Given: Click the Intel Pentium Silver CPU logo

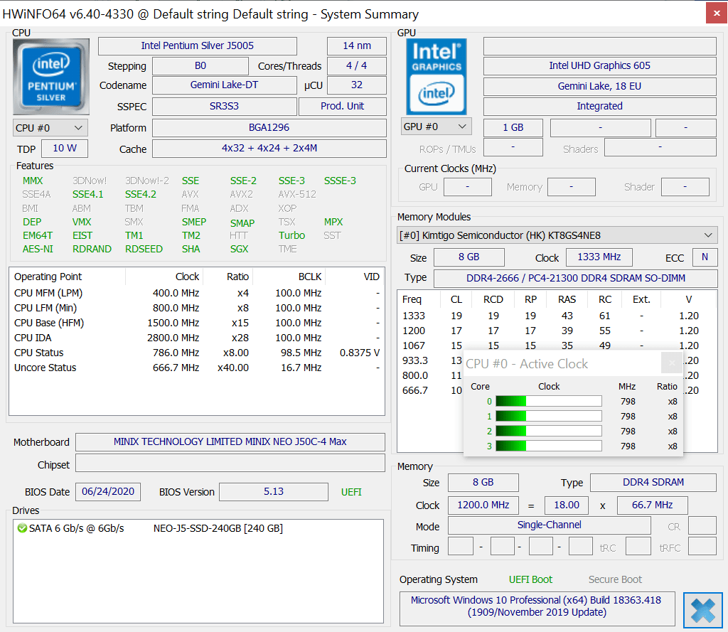Looking at the screenshot, I should 51,77.
